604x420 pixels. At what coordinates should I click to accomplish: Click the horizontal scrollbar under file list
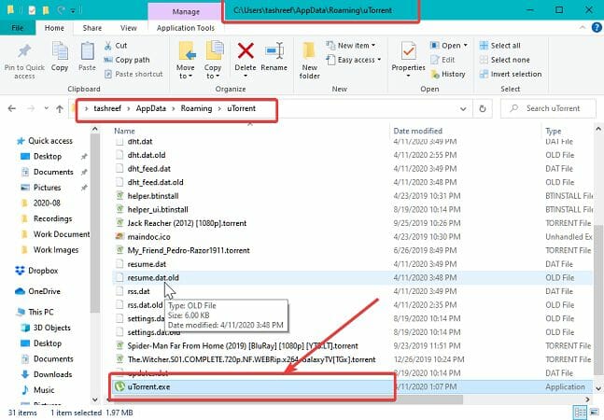point(285,399)
